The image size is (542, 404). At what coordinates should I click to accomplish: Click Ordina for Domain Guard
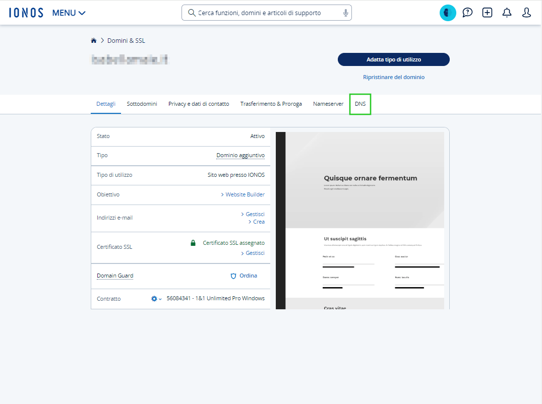click(248, 276)
